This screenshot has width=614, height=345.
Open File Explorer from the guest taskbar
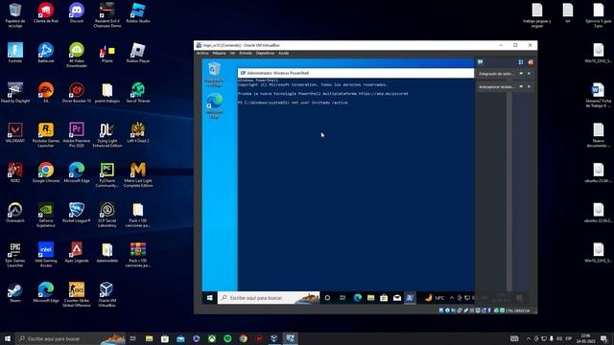(x=370, y=298)
